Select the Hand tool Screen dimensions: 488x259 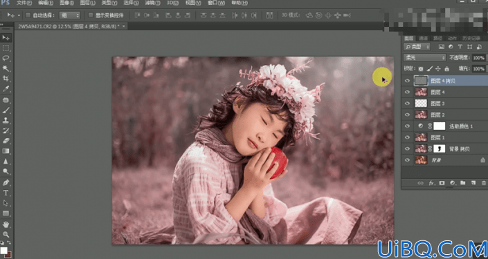click(6, 224)
